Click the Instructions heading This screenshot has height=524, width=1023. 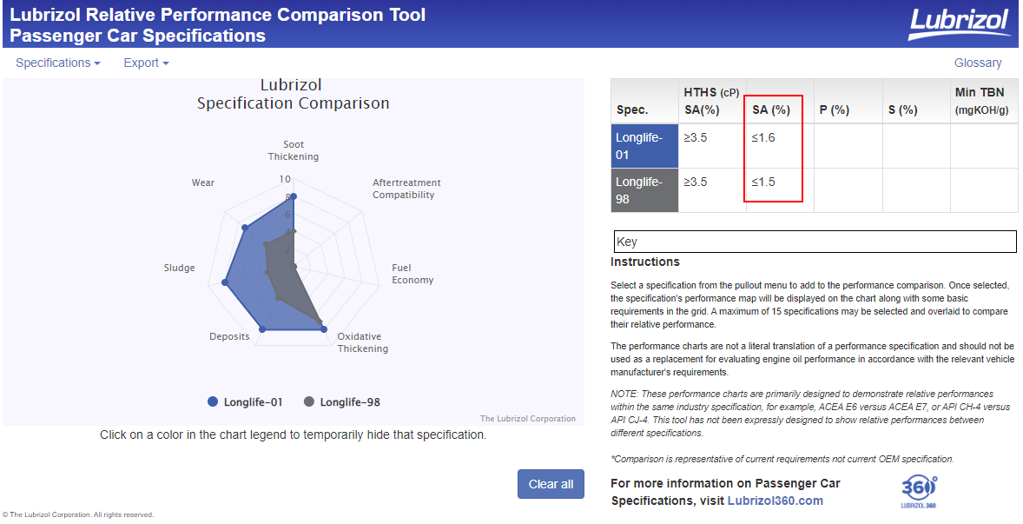tap(645, 262)
